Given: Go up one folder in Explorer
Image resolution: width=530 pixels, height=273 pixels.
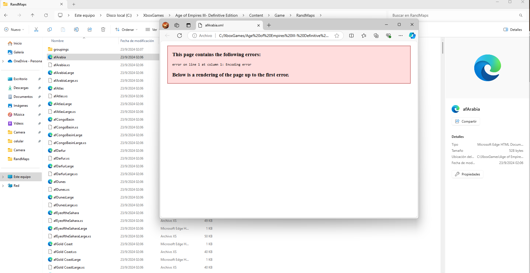Looking at the screenshot, I should pyautogui.click(x=33, y=15).
